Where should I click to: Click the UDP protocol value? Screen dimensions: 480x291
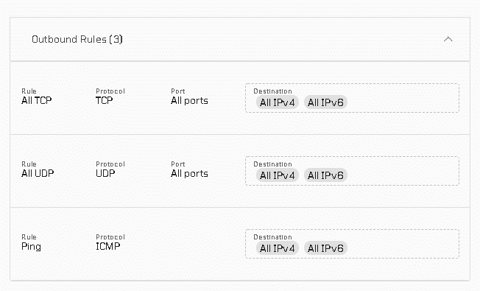[105, 173]
